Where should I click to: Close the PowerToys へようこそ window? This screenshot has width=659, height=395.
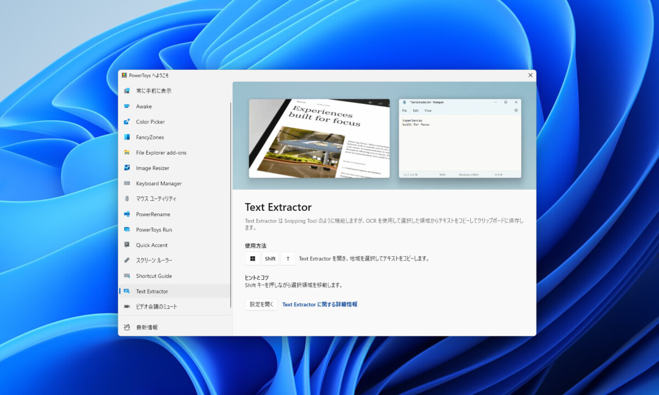(530, 75)
